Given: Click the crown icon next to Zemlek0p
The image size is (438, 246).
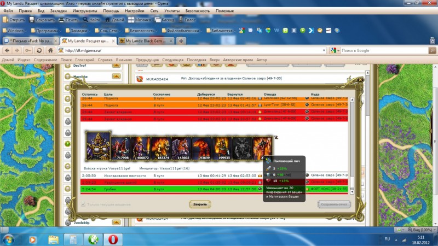Looking at the screenshot, I should (x=116, y=222).
